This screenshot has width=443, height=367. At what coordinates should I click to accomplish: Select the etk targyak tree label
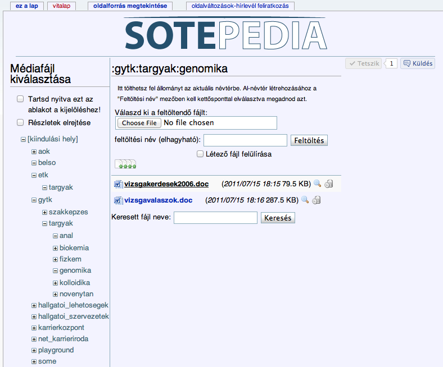(61, 187)
